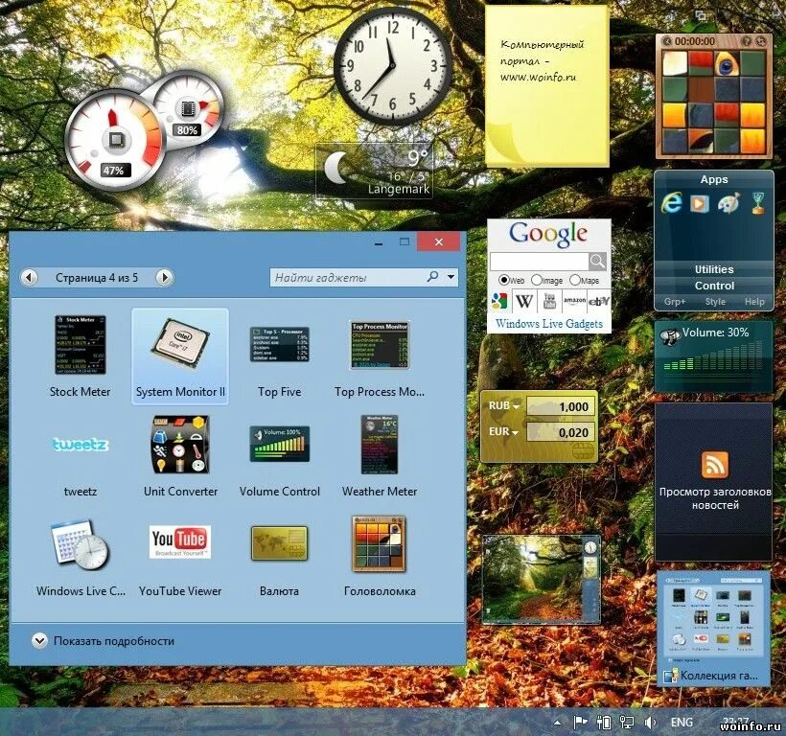Viewport: 786px width, 736px height.
Task: Select the Головоломка puzzle gadget
Action: coord(378,544)
